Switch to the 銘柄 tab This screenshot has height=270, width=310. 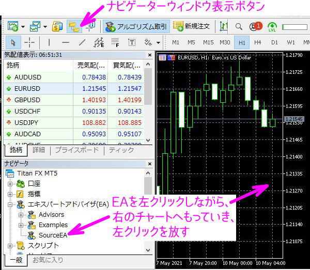[16, 150]
